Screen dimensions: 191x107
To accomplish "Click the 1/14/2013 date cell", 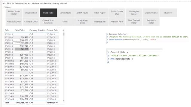I will click(x=9, y=73).
